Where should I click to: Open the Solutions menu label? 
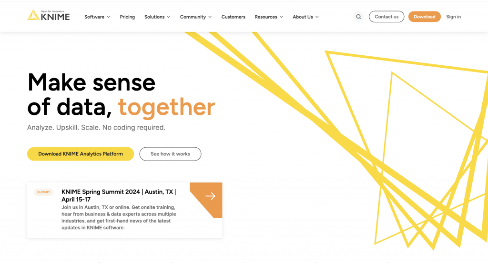point(154,17)
